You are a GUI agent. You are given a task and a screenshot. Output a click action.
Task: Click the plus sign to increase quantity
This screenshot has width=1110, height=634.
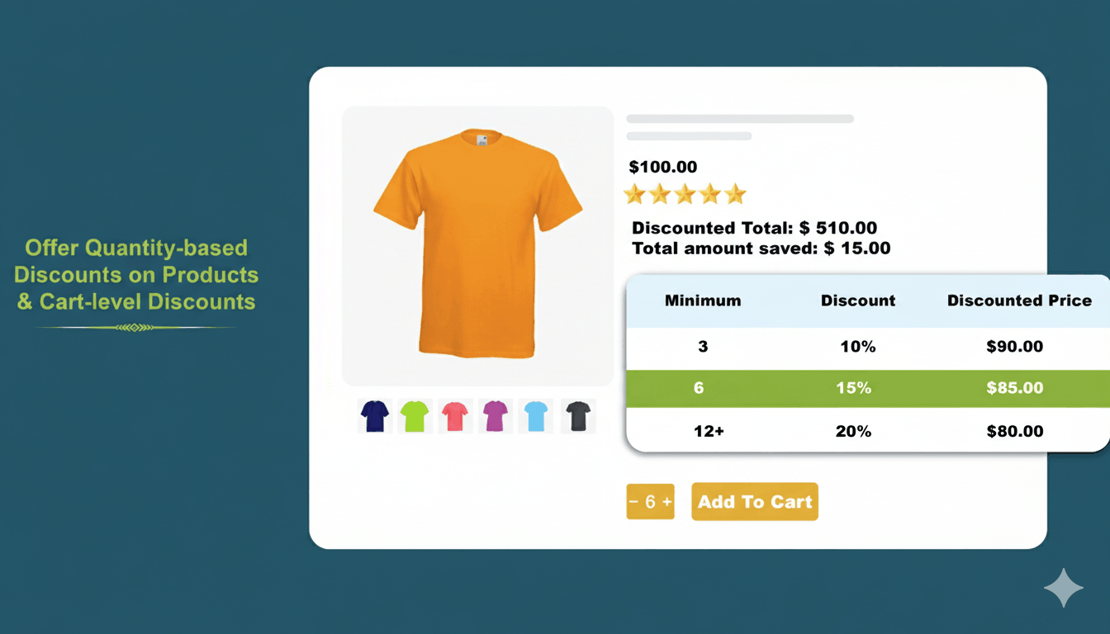(x=666, y=501)
